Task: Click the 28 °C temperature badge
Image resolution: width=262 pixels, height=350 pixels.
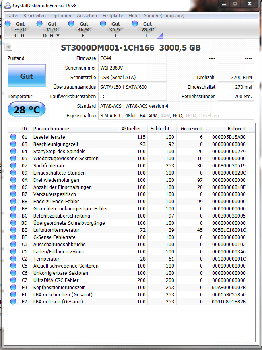Action: 27,109
